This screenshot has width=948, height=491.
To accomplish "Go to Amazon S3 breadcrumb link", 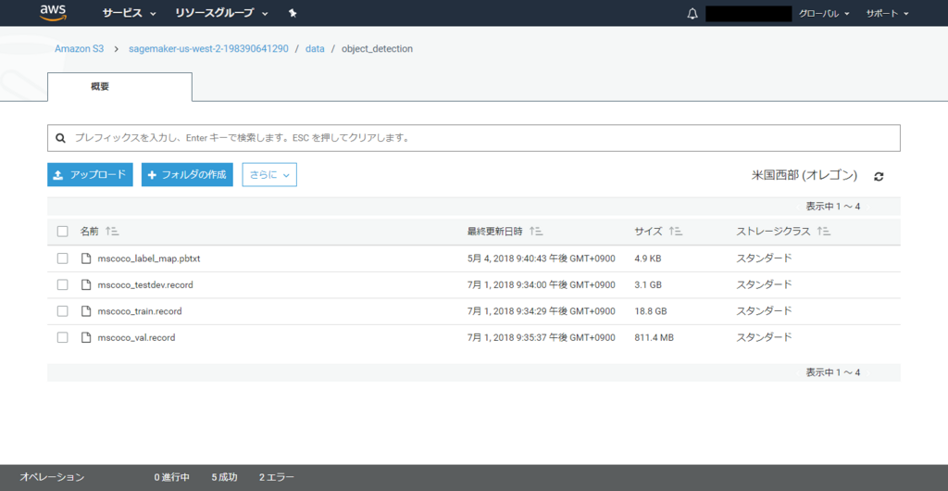I will click(80, 49).
